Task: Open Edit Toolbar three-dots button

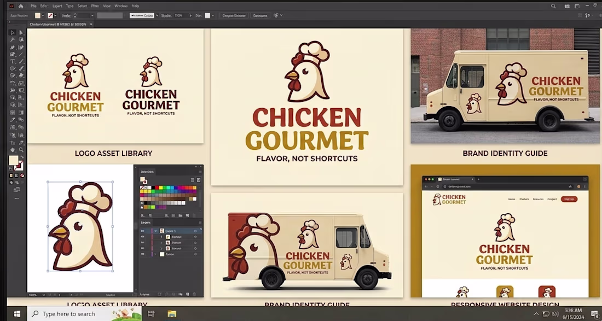Action: coord(16,199)
